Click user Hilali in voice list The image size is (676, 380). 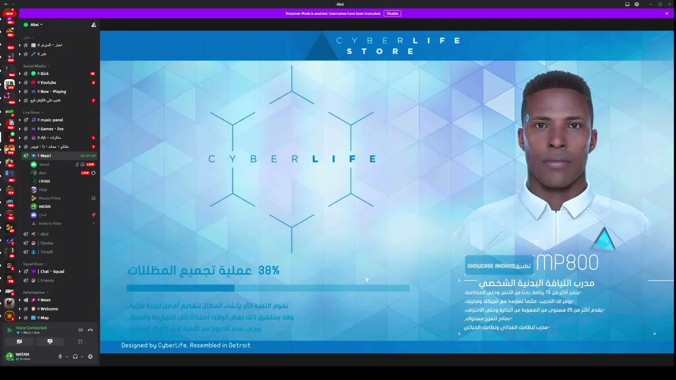[x=43, y=189]
